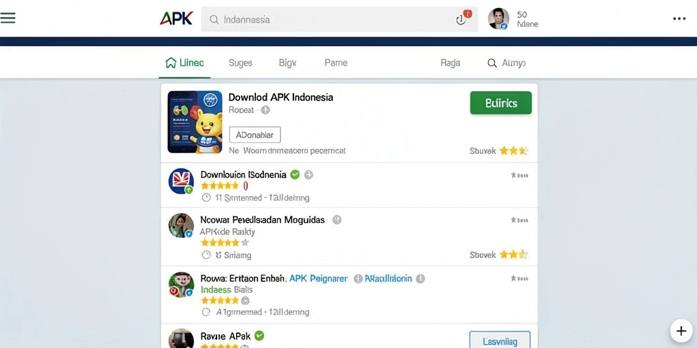Click the info icon before Rkaullräonin

(358, 279)
